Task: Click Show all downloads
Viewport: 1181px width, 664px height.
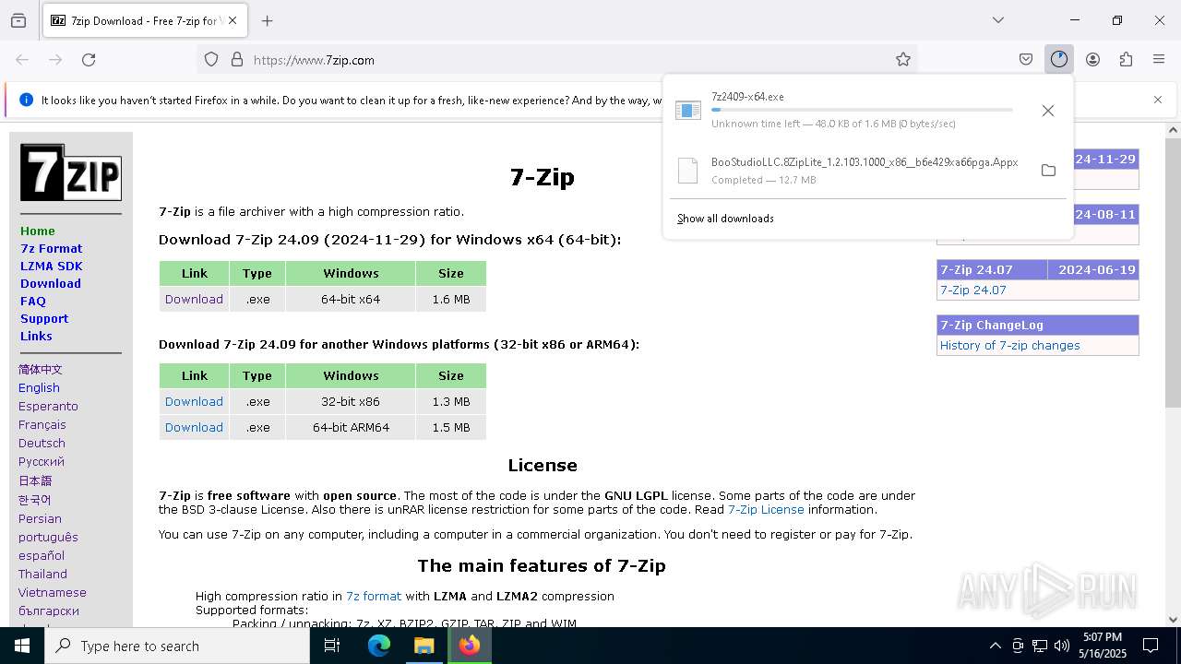Action: 725,219
